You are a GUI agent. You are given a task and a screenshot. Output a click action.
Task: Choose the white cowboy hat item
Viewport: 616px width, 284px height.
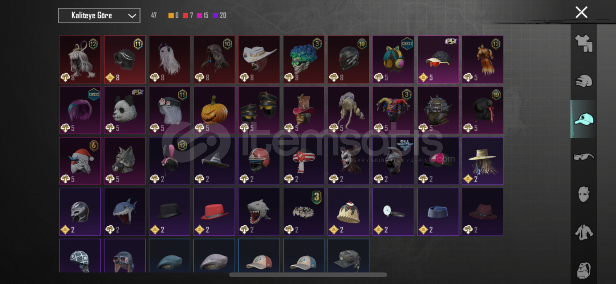pos(259,60)
